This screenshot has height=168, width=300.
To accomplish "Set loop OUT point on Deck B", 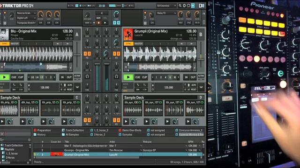I will (193, 77).
